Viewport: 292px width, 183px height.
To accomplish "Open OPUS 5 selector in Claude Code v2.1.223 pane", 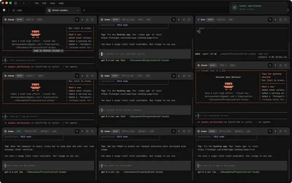I will click(223, 65).
